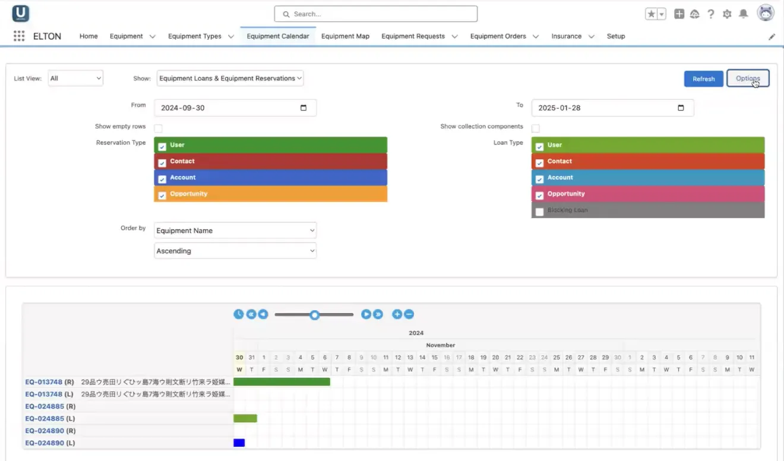Click the Refresh button

pyautogui.click(x=704, y=78)
